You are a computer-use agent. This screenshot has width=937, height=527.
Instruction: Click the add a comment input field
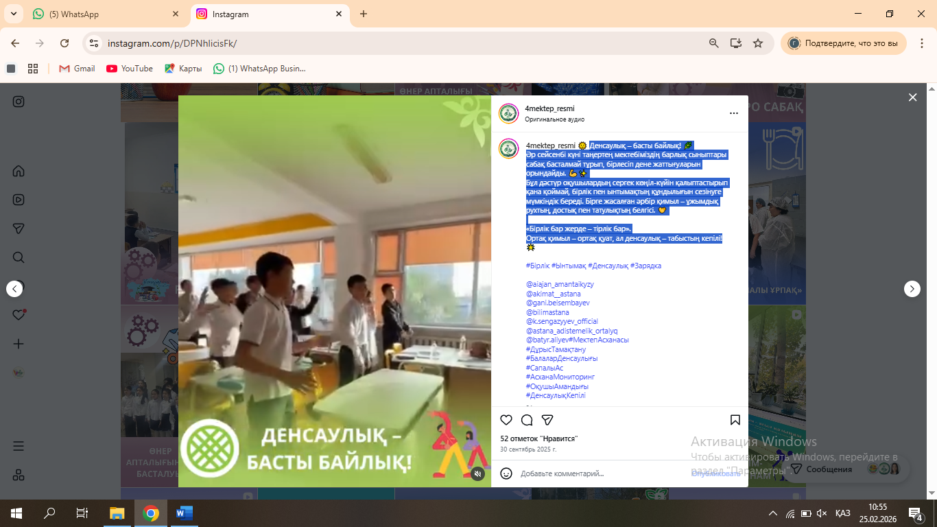coord(597,473)
